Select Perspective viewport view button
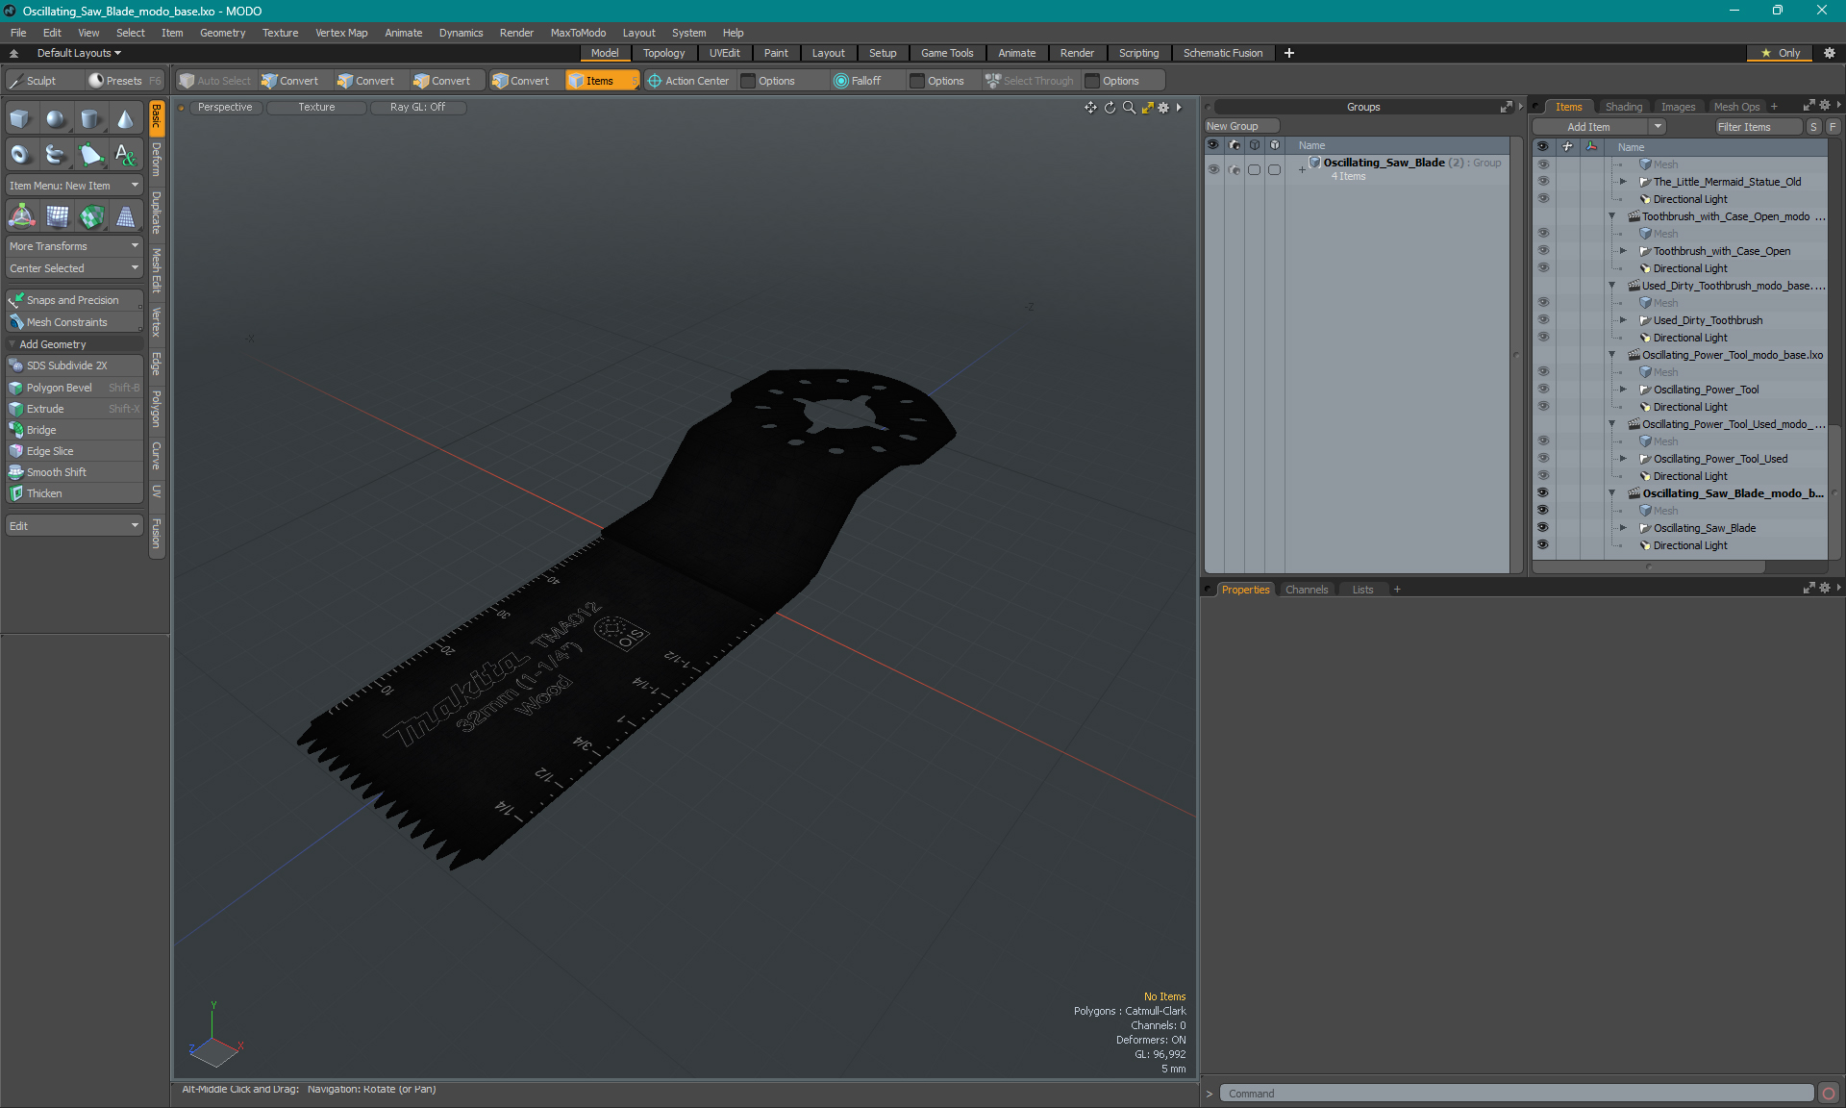This screenshot has height=1108, width=1846. (x=225, y=108)
